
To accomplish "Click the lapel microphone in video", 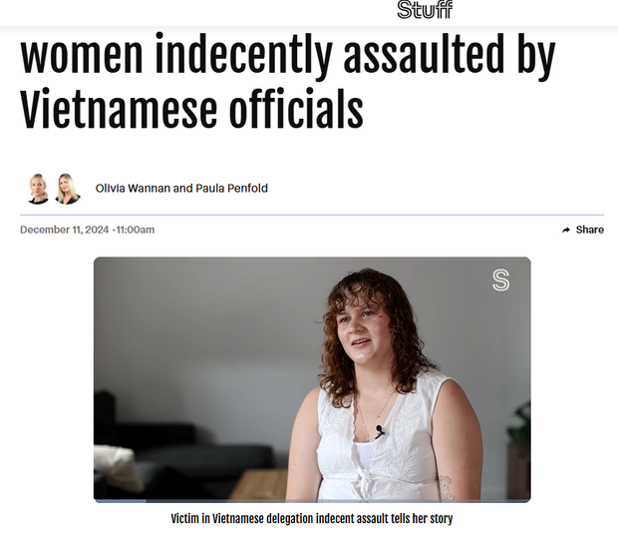I will point(380,431).
